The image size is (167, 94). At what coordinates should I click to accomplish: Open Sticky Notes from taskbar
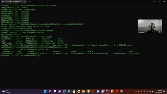[x=112, y=91]
